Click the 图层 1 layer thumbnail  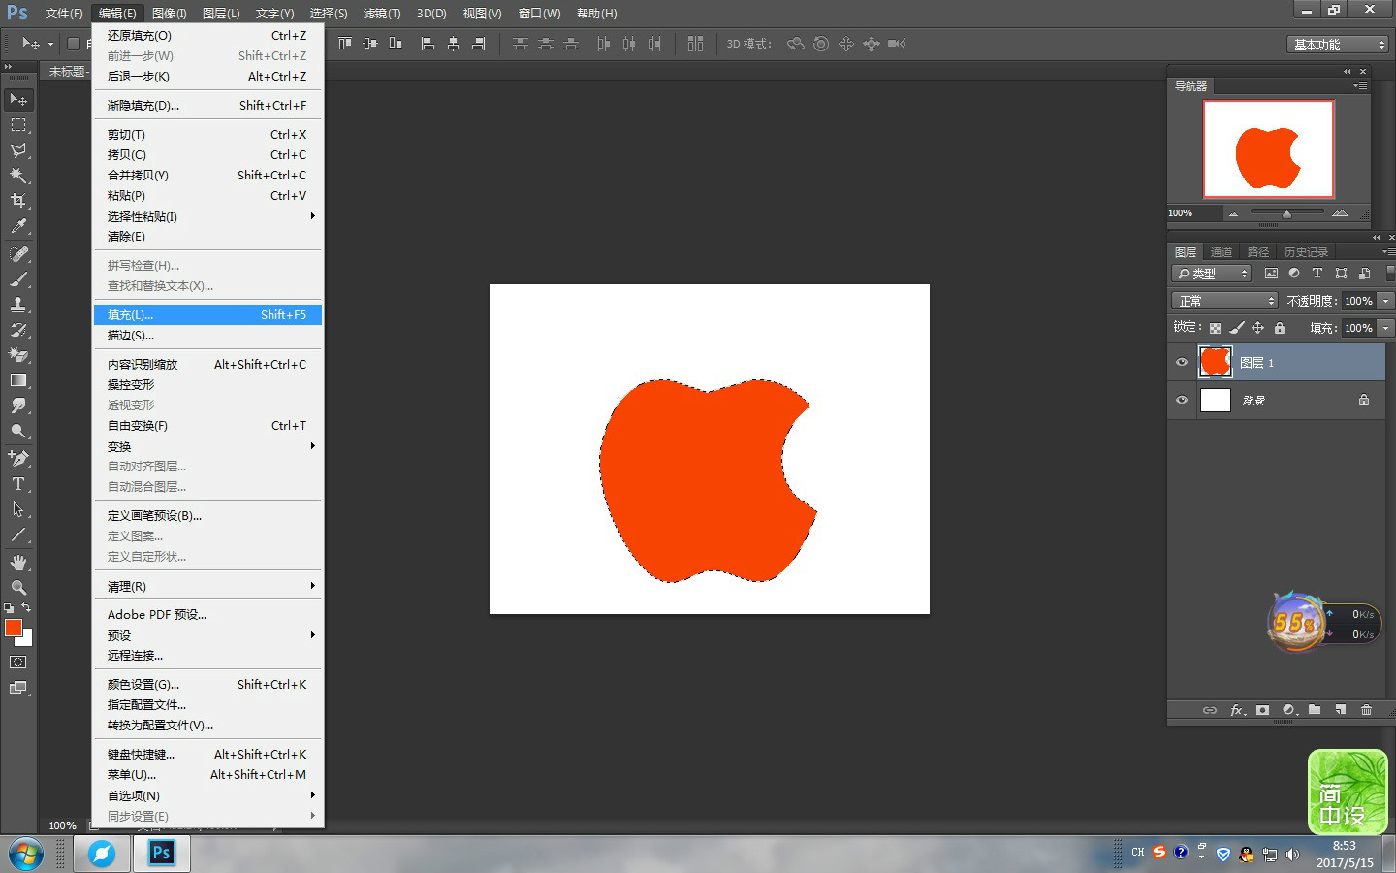pyautogui.click(x=1215, y=362)
